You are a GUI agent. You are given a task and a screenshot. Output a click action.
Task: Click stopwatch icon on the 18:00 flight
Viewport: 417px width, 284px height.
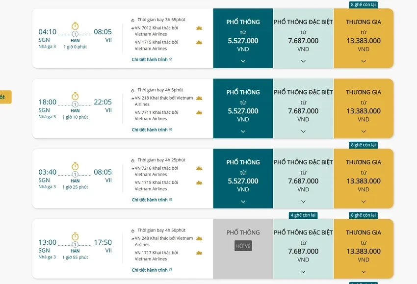coord(75,96)
